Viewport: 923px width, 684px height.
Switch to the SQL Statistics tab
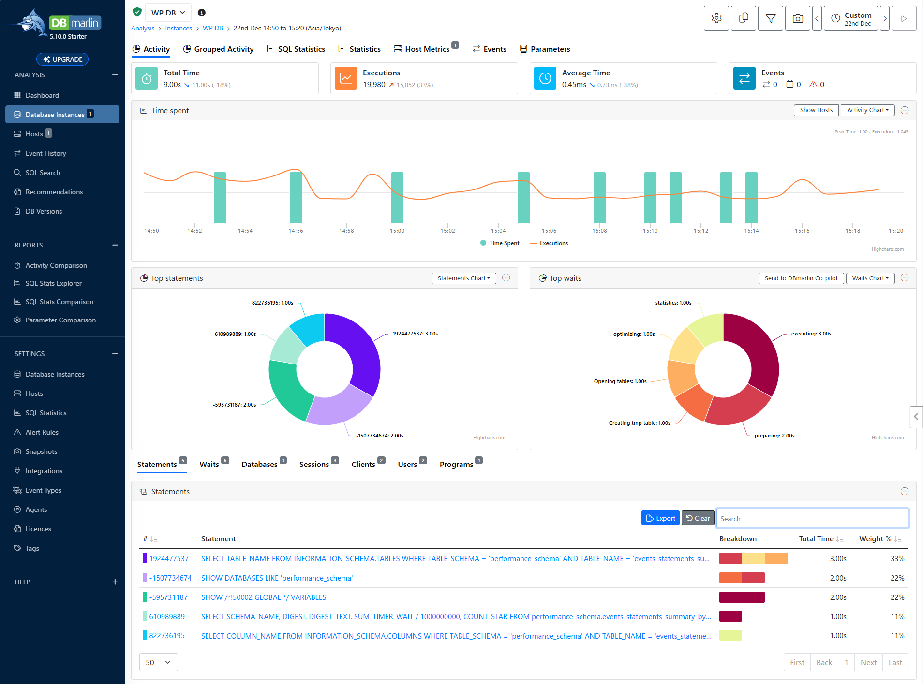click(296, 49)
